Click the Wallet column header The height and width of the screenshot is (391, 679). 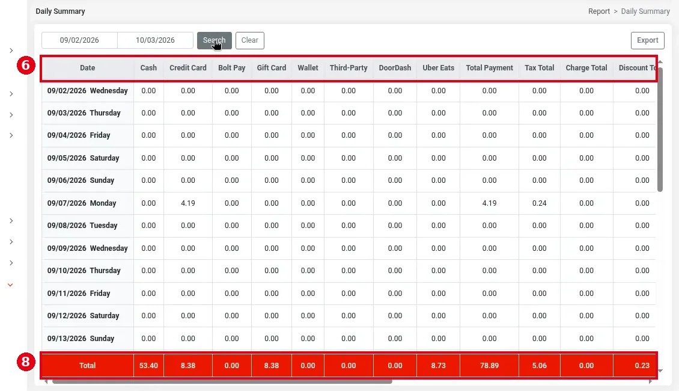click(308, 68)
